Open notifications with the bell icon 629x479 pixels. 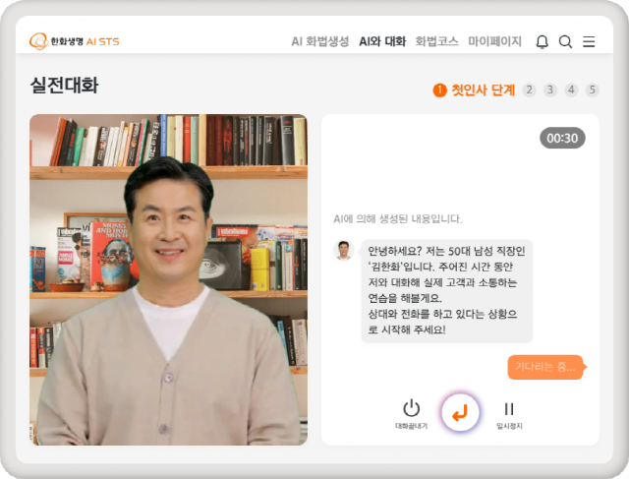coord(542,41)
